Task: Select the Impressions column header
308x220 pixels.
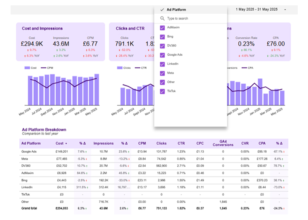Action: coord(103,144)
